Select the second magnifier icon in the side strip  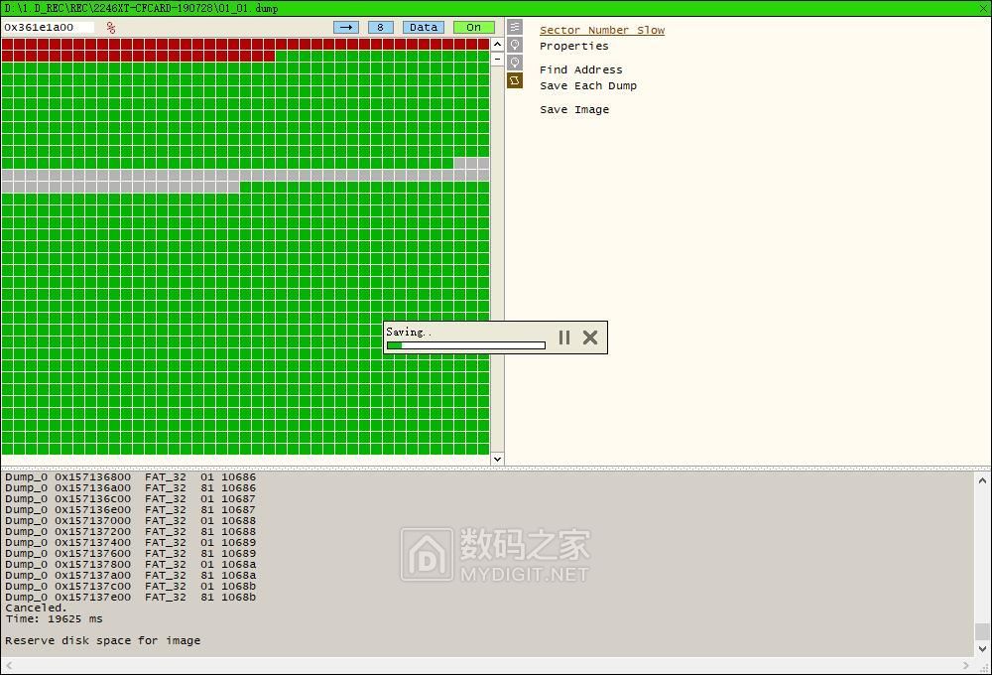click(515, 63)
